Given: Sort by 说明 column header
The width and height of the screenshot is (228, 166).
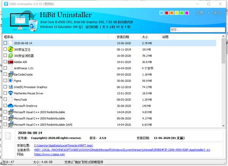Looking at the screenshot, I should tap(165, 37).
